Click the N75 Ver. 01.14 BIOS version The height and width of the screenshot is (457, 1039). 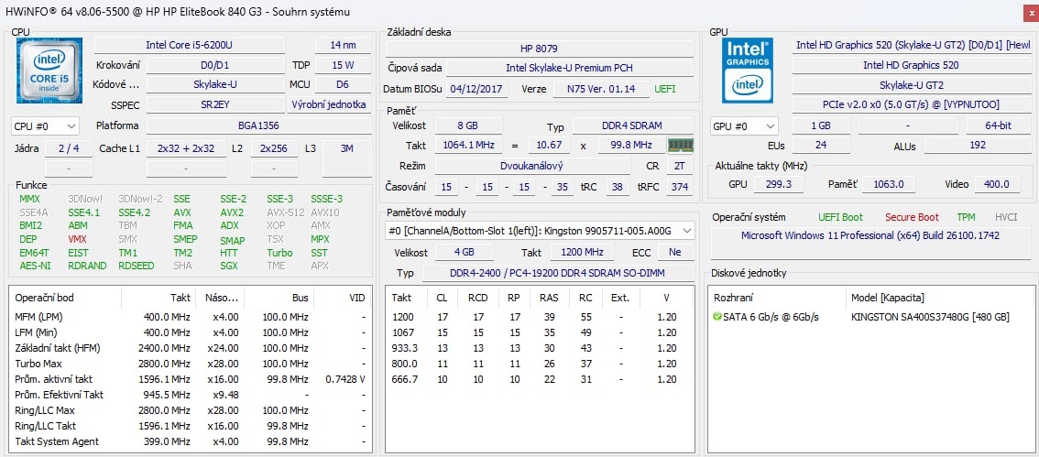coord(599,89)
